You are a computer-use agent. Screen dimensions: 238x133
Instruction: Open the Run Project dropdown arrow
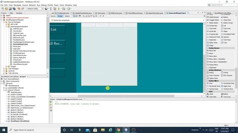pyautogui.click(x=61, y=9)
